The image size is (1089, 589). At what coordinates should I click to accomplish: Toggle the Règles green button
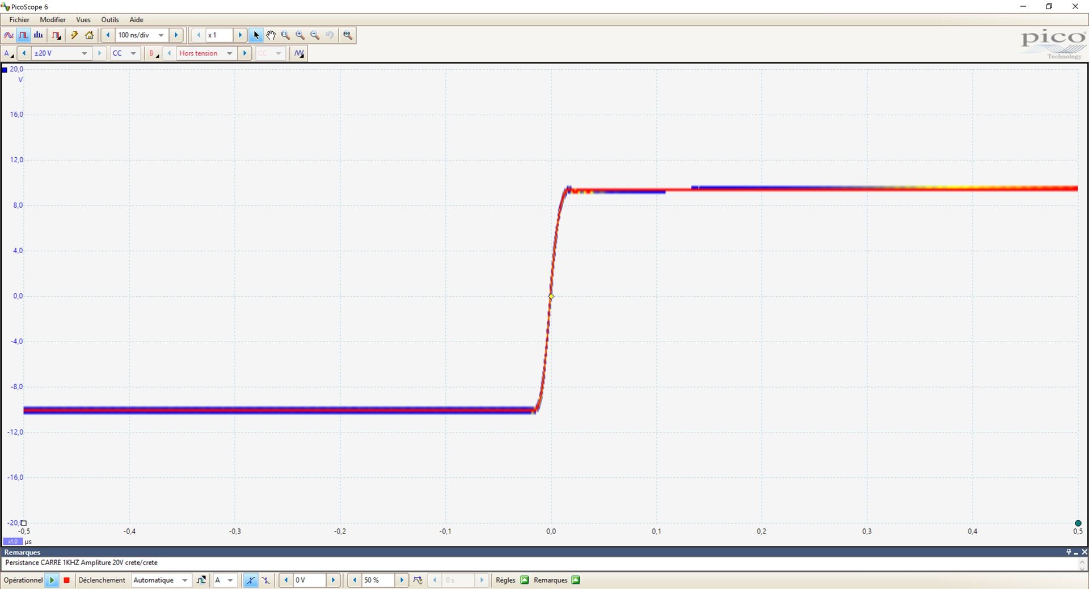click(x=525, y=580)
